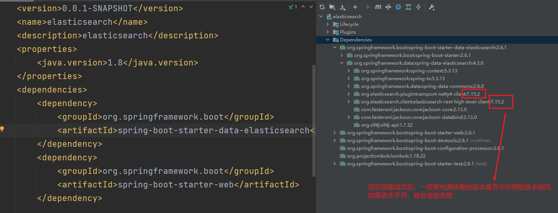The image size is (558, 213).
Task: Select the Plugins tree row label
Action: (348, 32)
